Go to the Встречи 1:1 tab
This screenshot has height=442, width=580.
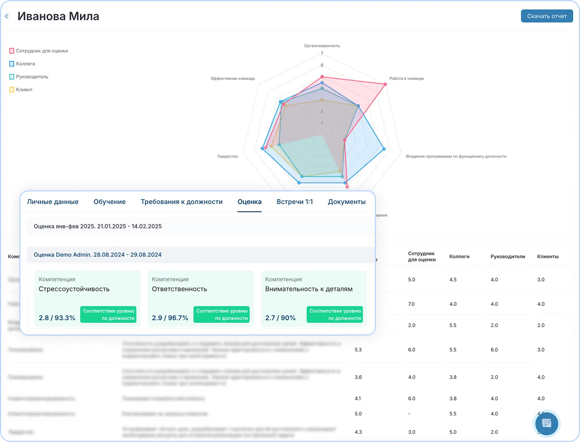[295, 202]
